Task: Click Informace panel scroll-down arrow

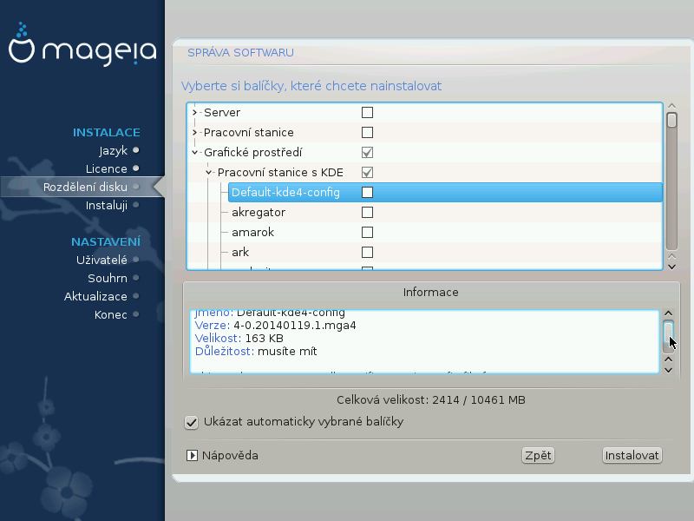Action: point(668,369)
